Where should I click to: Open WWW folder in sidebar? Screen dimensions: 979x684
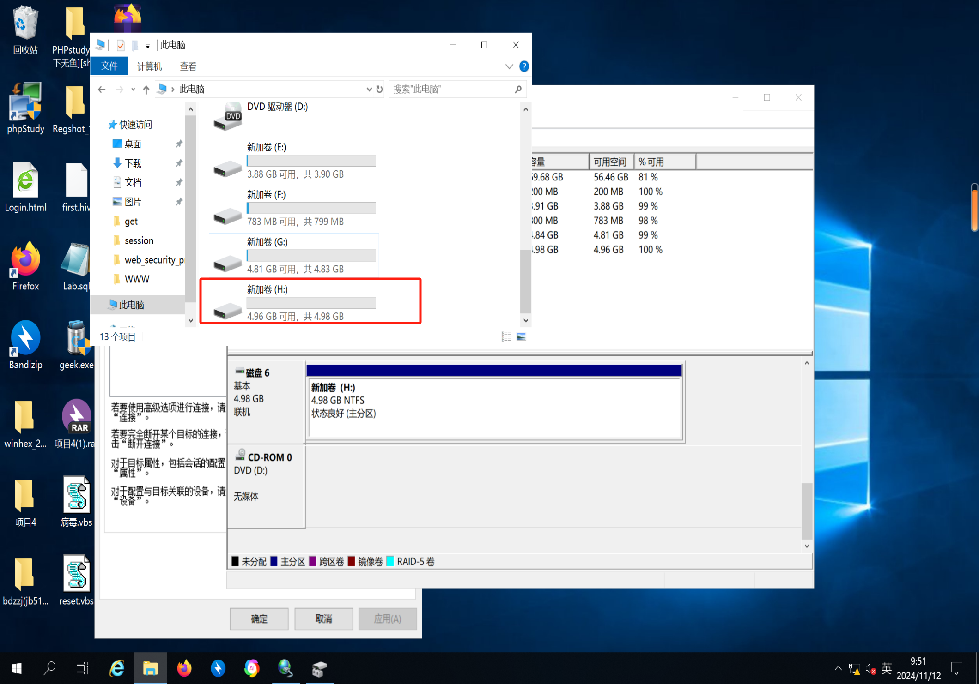[131, 279]
